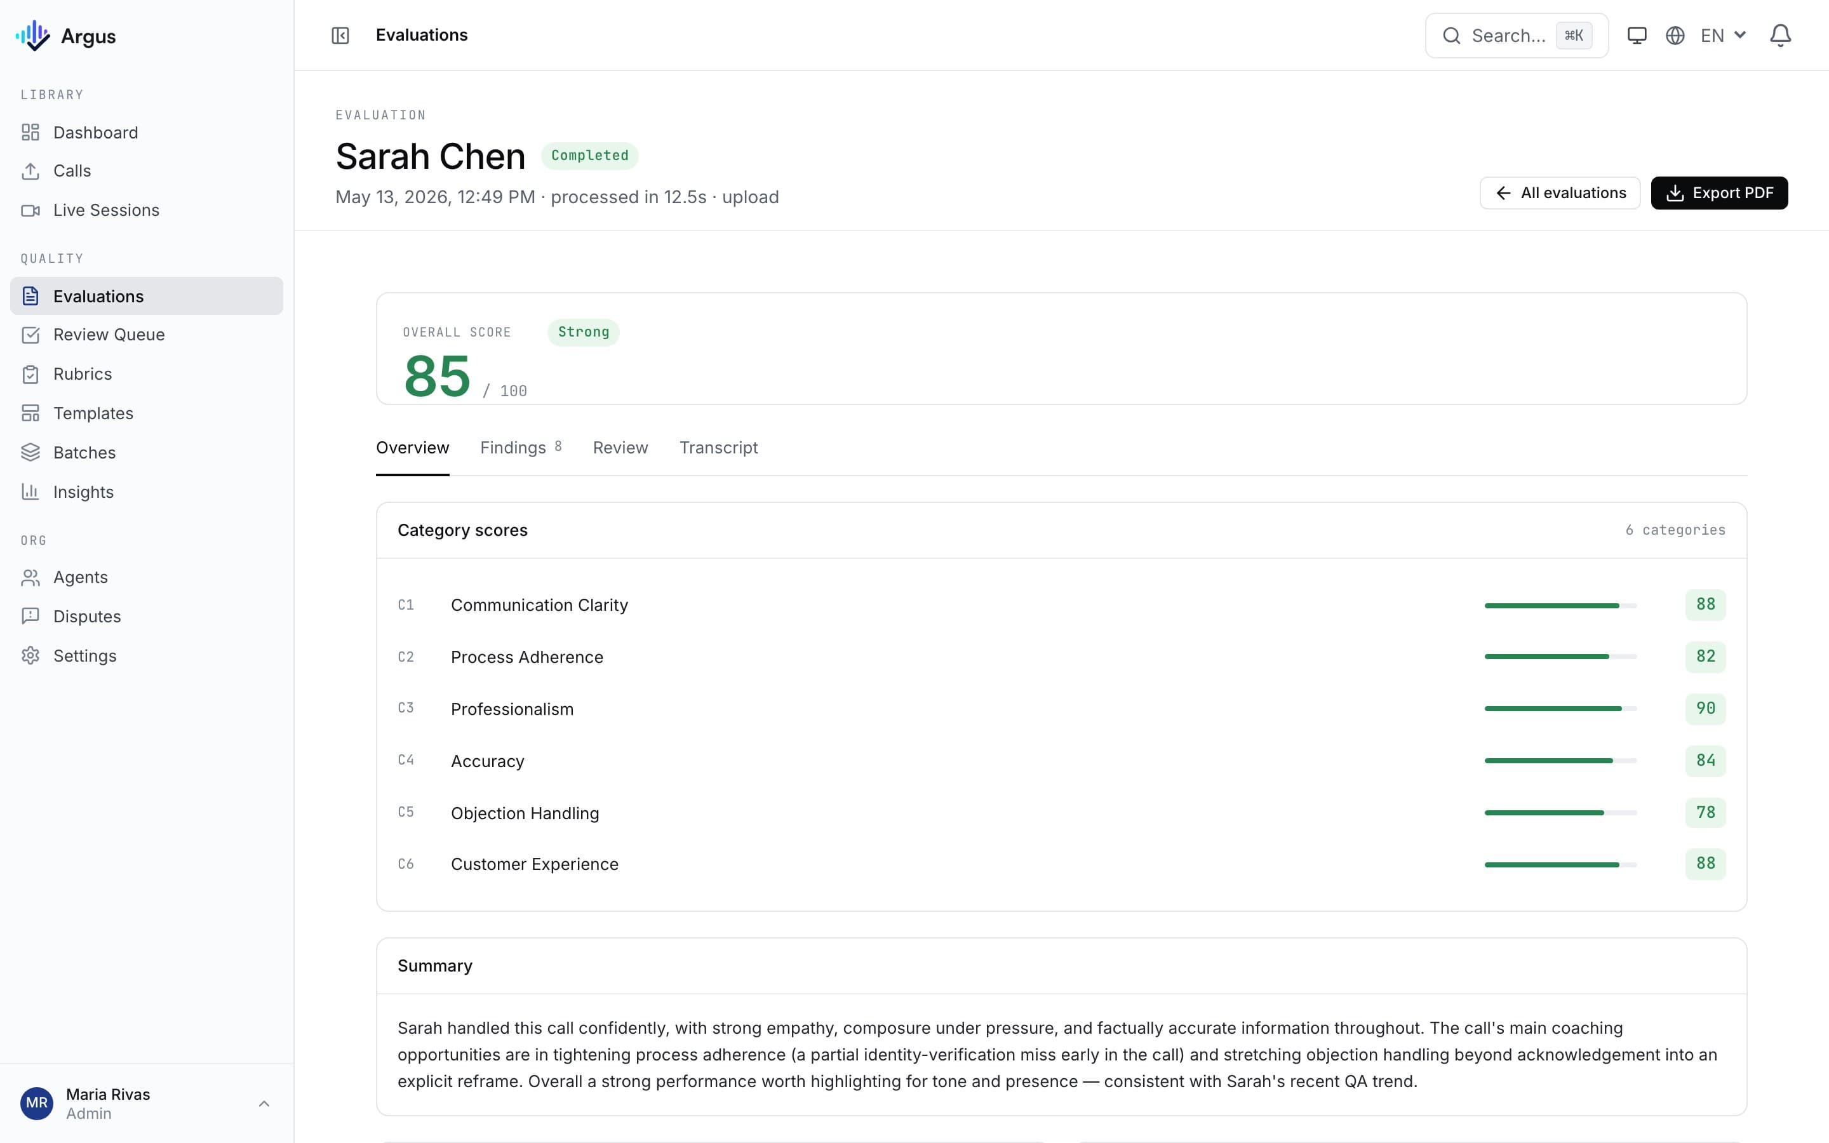Collapse the sidebar with the panel icon
1829x1143 pixels.
[340, 36]
